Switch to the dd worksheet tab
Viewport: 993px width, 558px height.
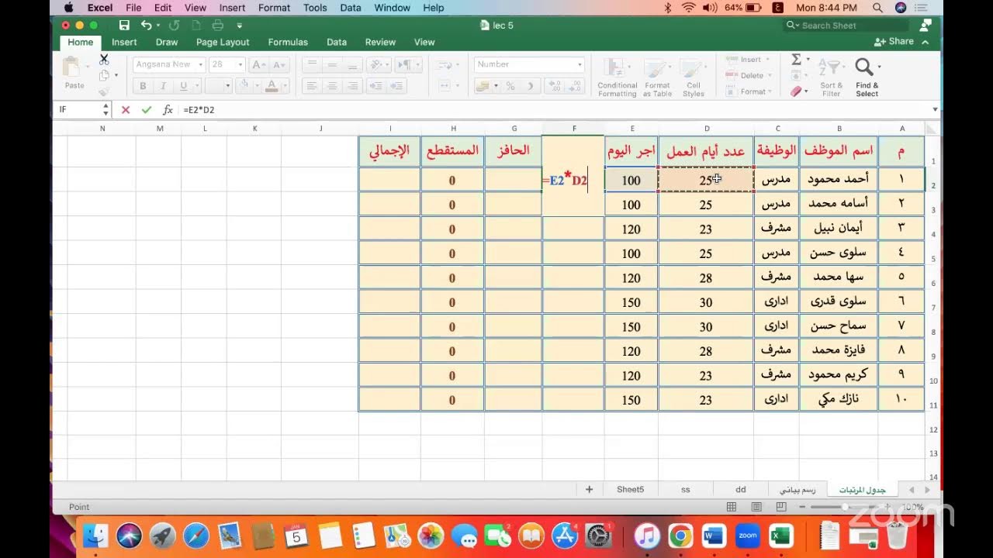(x=741, y=490)
